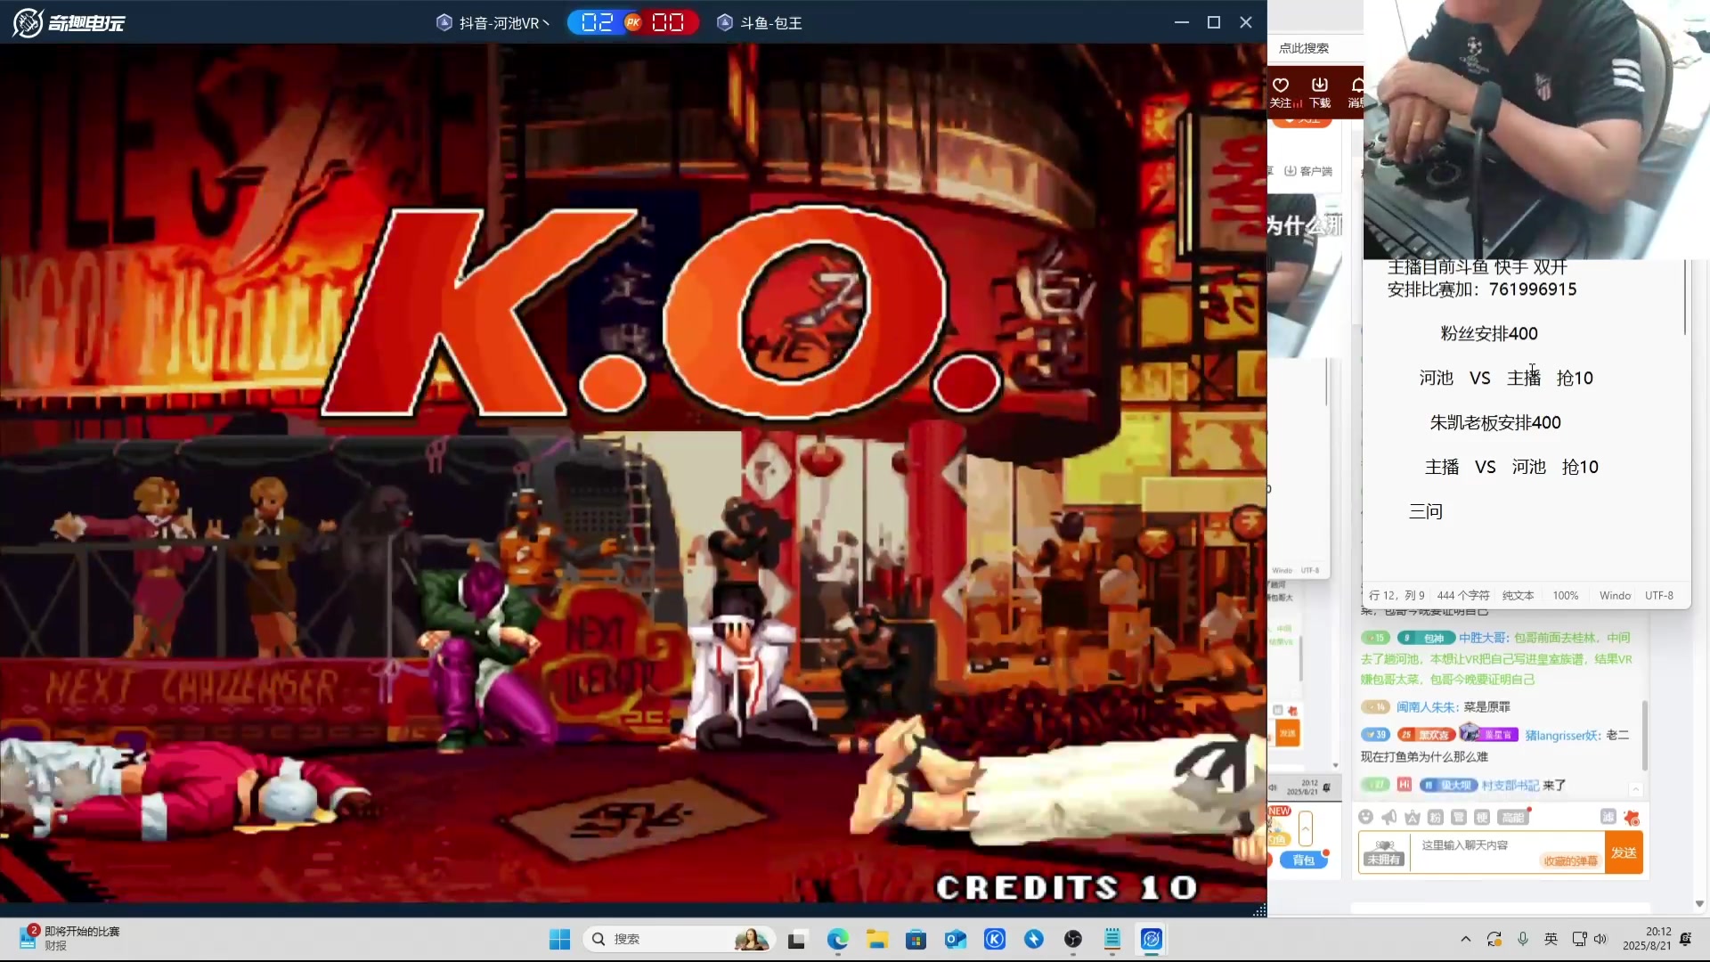This screenshot has height=962, width=1710.
Task: Click the PK score badge in title bar
Action: click(632, 23)
